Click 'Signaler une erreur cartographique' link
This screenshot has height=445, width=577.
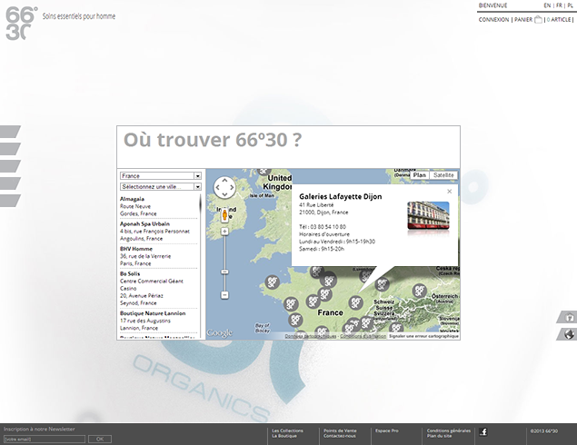tap(424, 336)
